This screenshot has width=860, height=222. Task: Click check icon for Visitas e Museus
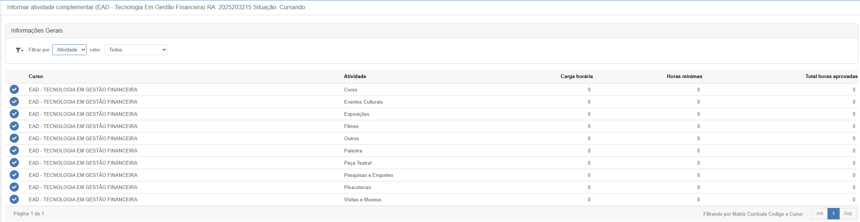click(x=14, y=199)
